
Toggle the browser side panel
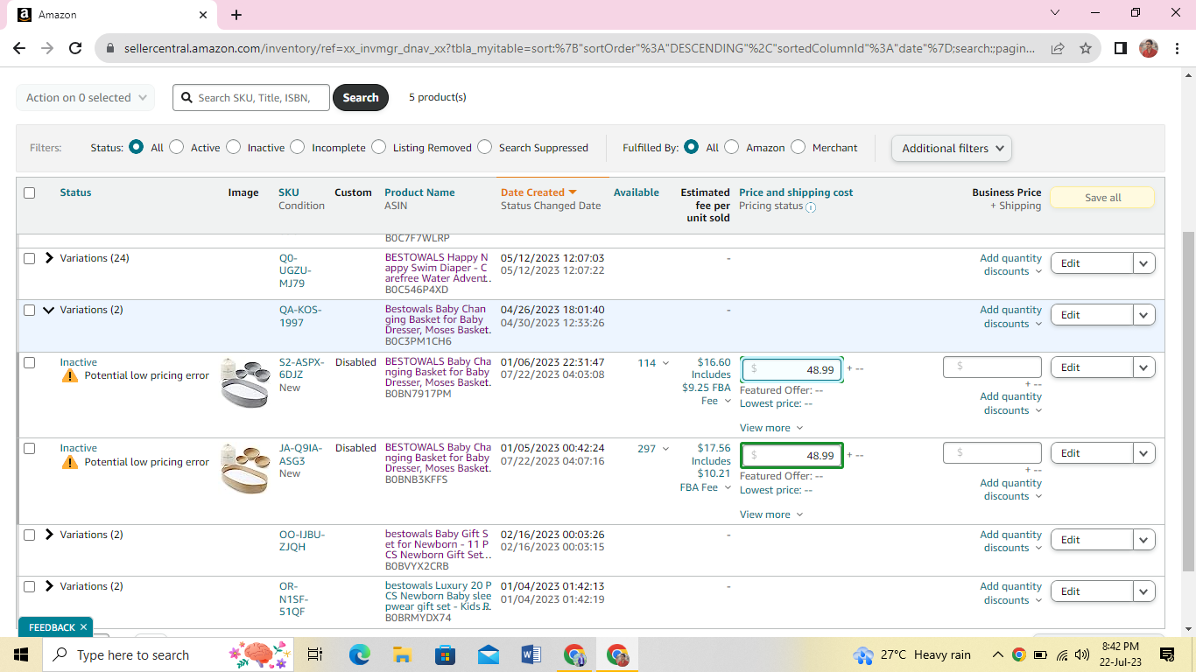coord(1120,48)
